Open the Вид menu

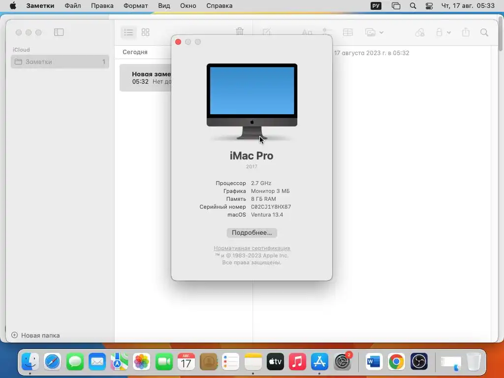tap(164, 6)
